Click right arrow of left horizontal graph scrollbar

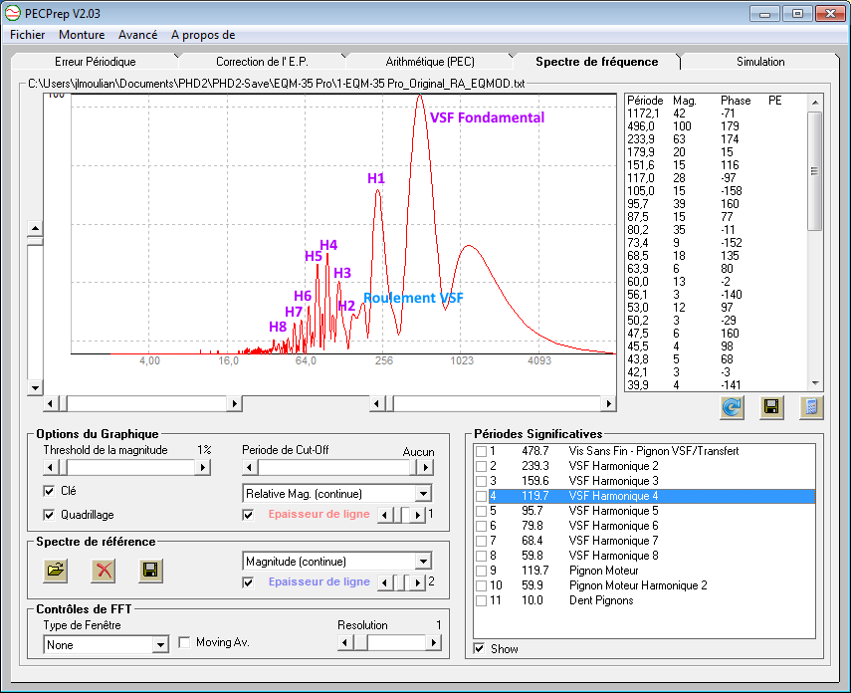point(234,403)
